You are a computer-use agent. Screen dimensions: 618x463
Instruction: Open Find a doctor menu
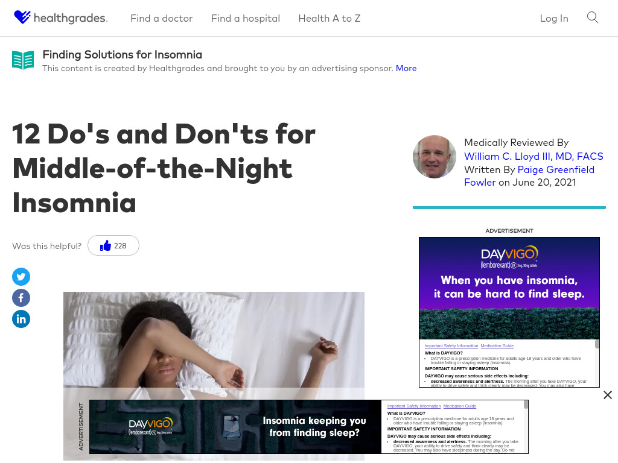(x=161, y=19)
